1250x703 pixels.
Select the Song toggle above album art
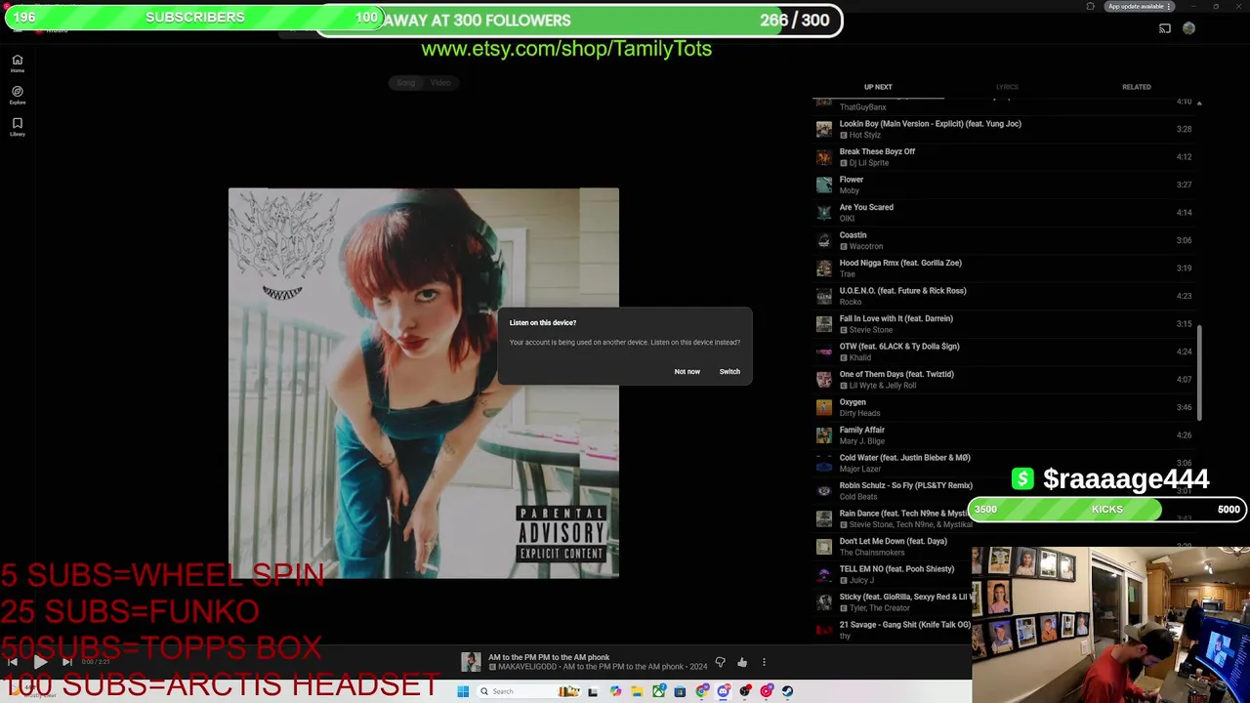click(405, 83)
